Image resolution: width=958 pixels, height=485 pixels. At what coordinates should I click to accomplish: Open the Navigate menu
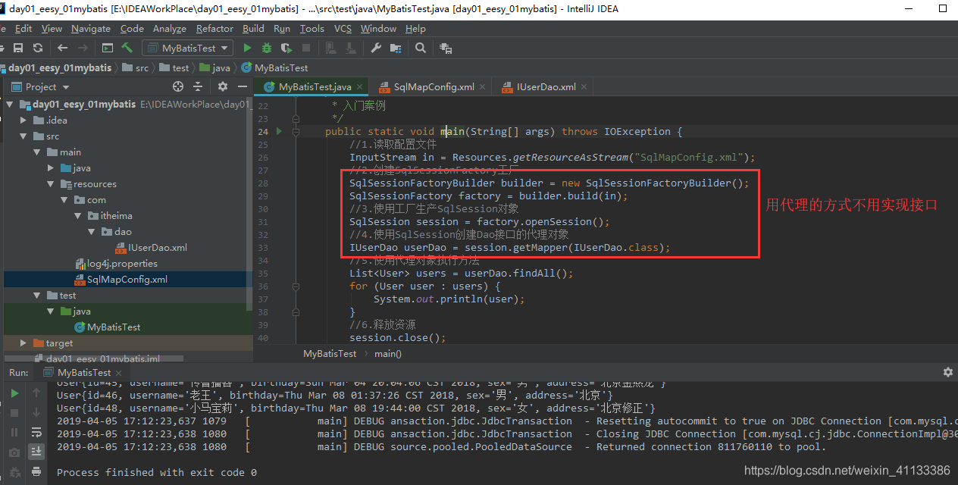(91, 29)
